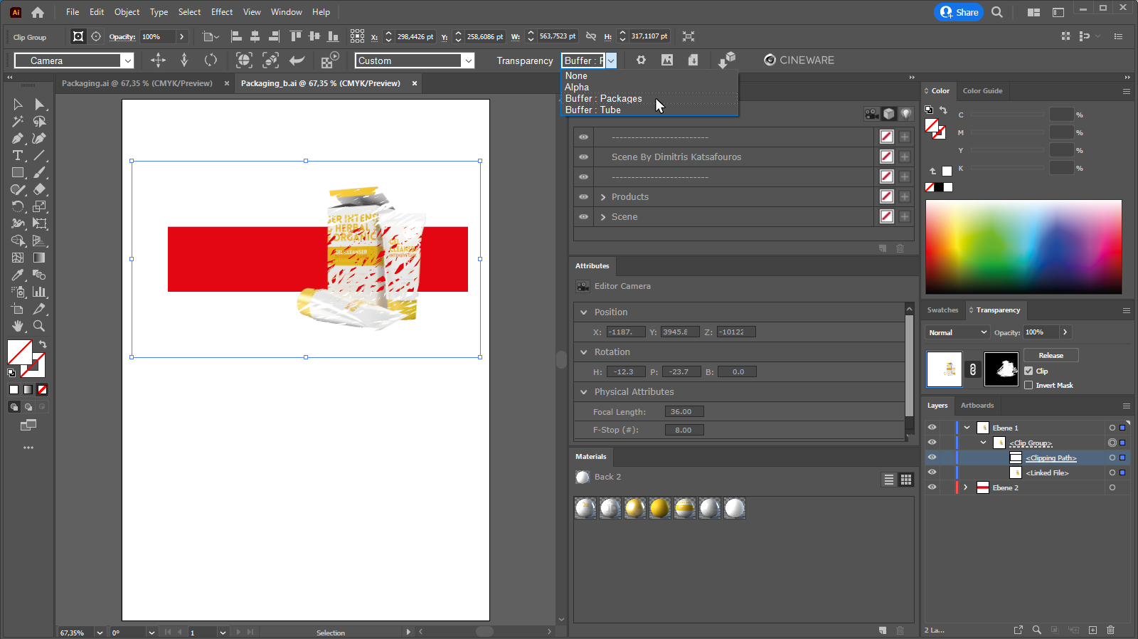Click the Cineware move camera icon
This screenshot has width=1138, height=639.
[x=158, y=60]
